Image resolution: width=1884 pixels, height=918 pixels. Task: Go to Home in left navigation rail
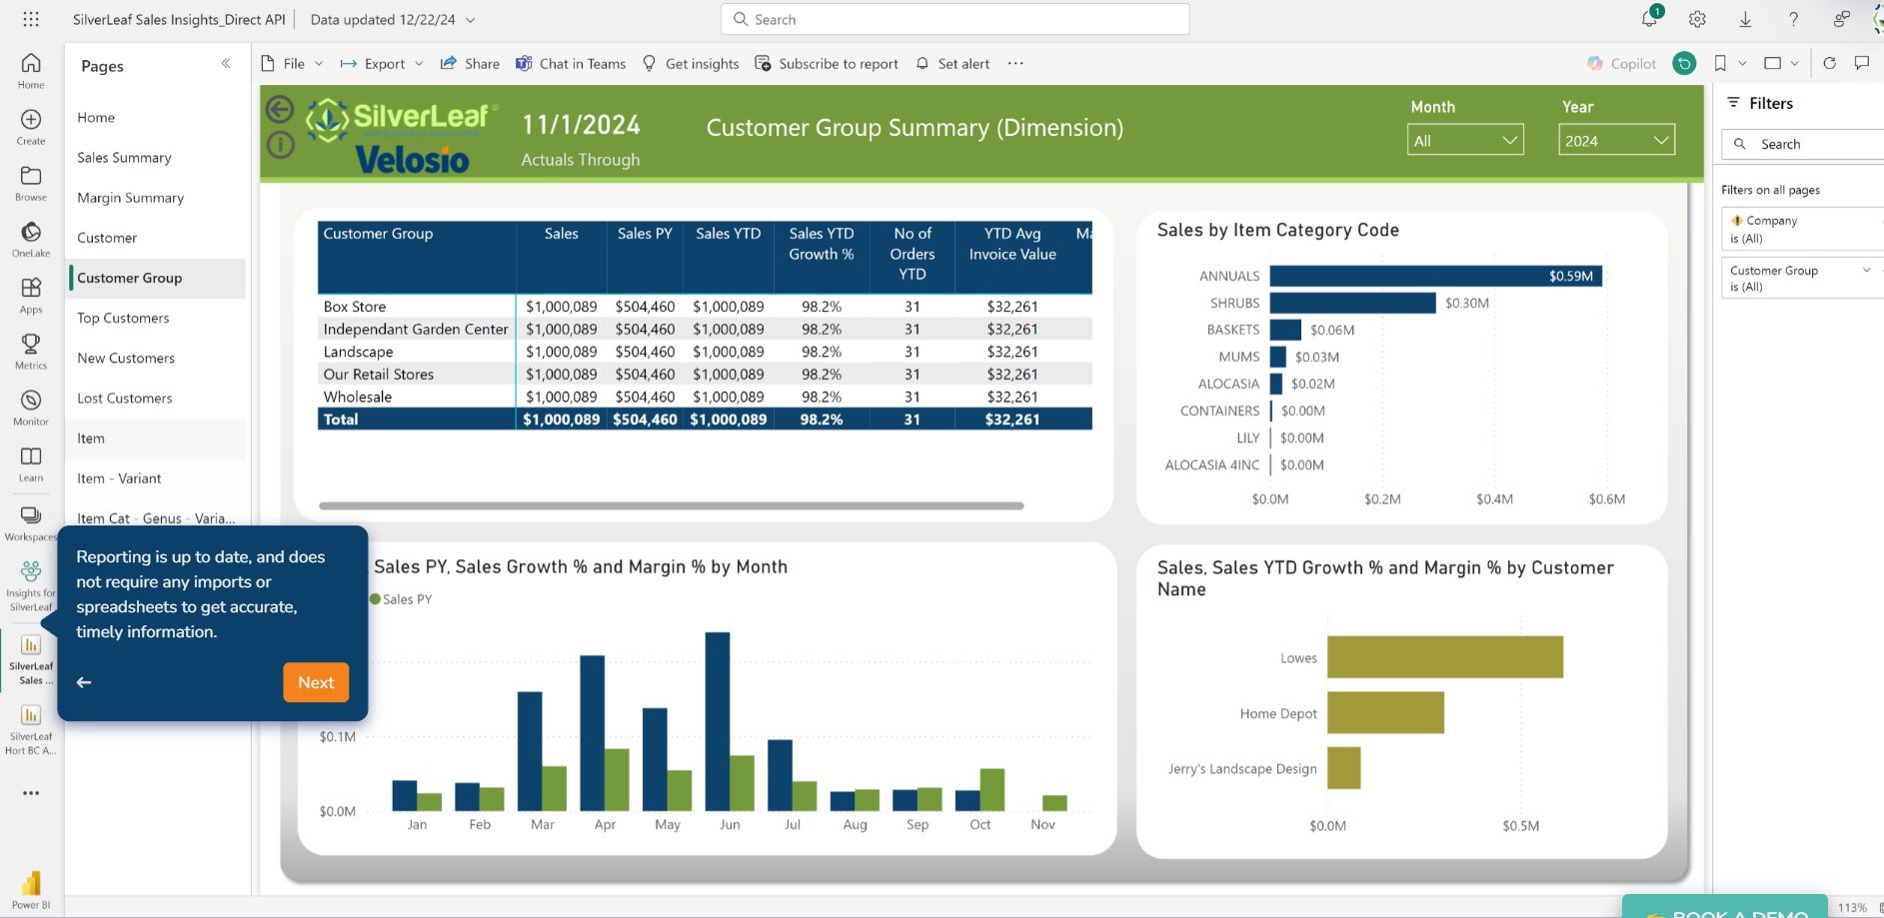[31, 70]
